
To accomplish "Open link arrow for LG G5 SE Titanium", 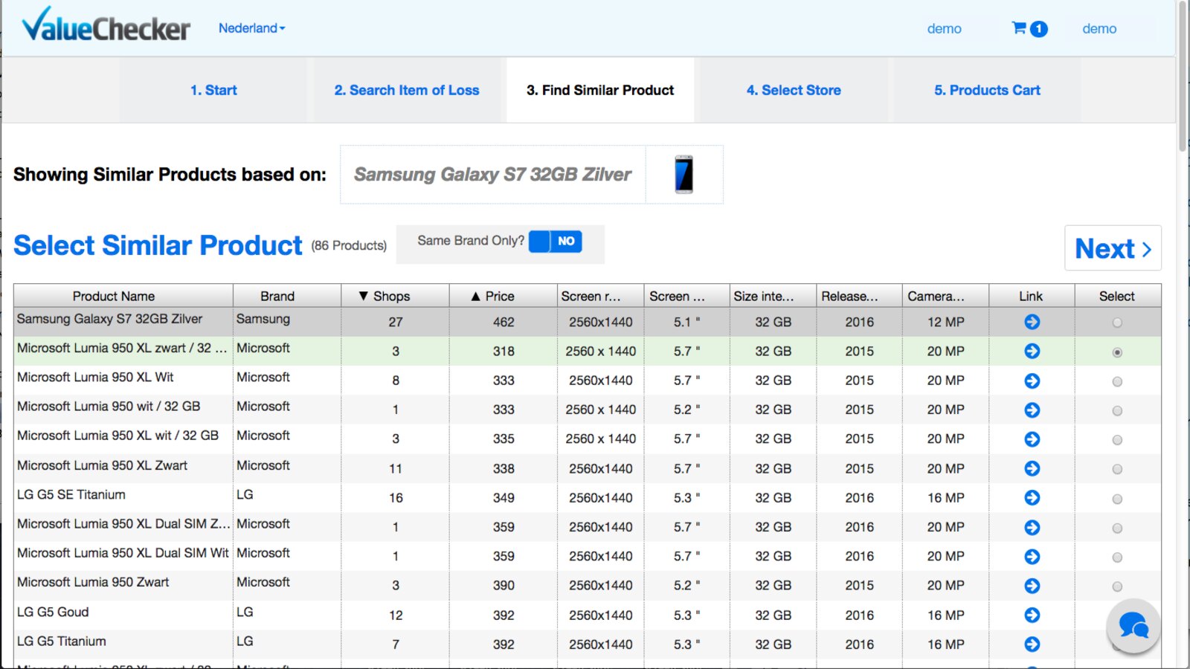I will click(x=1032, y=497).
